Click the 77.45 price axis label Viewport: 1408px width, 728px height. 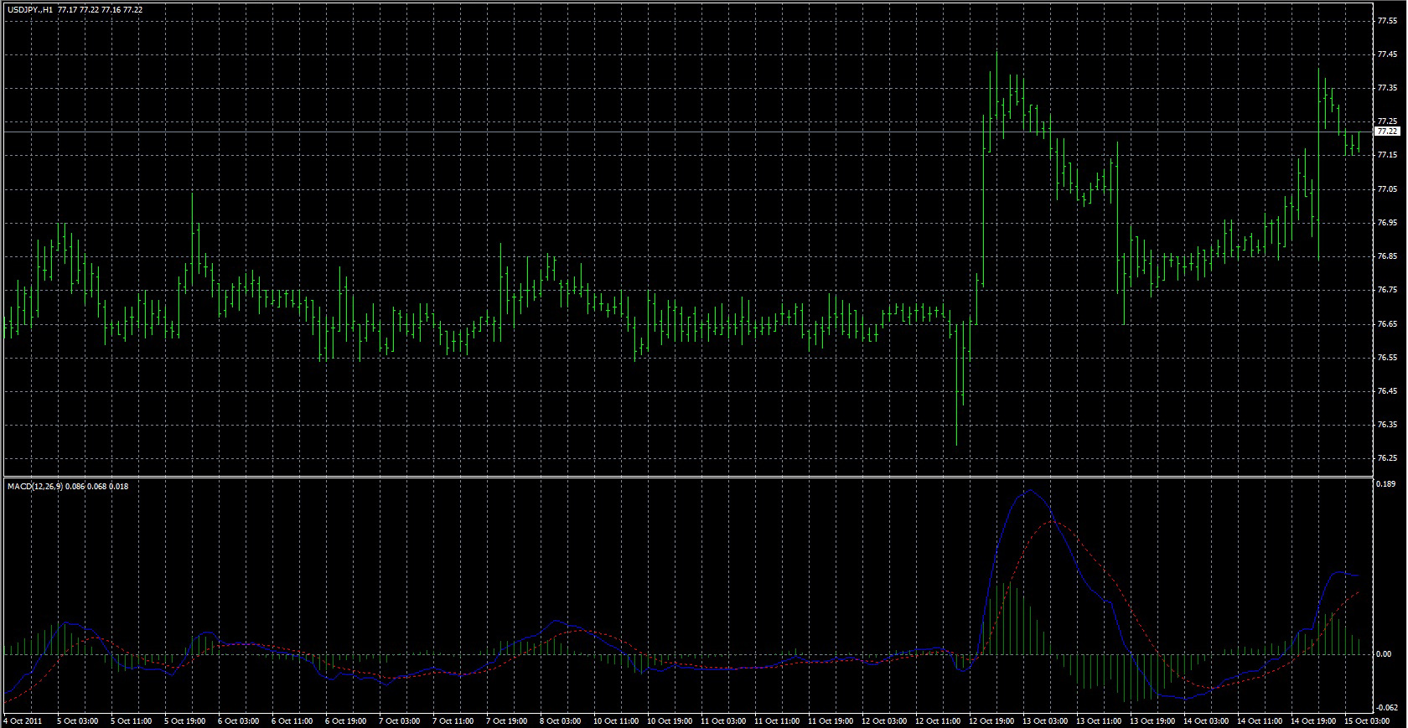[1386, 54]
